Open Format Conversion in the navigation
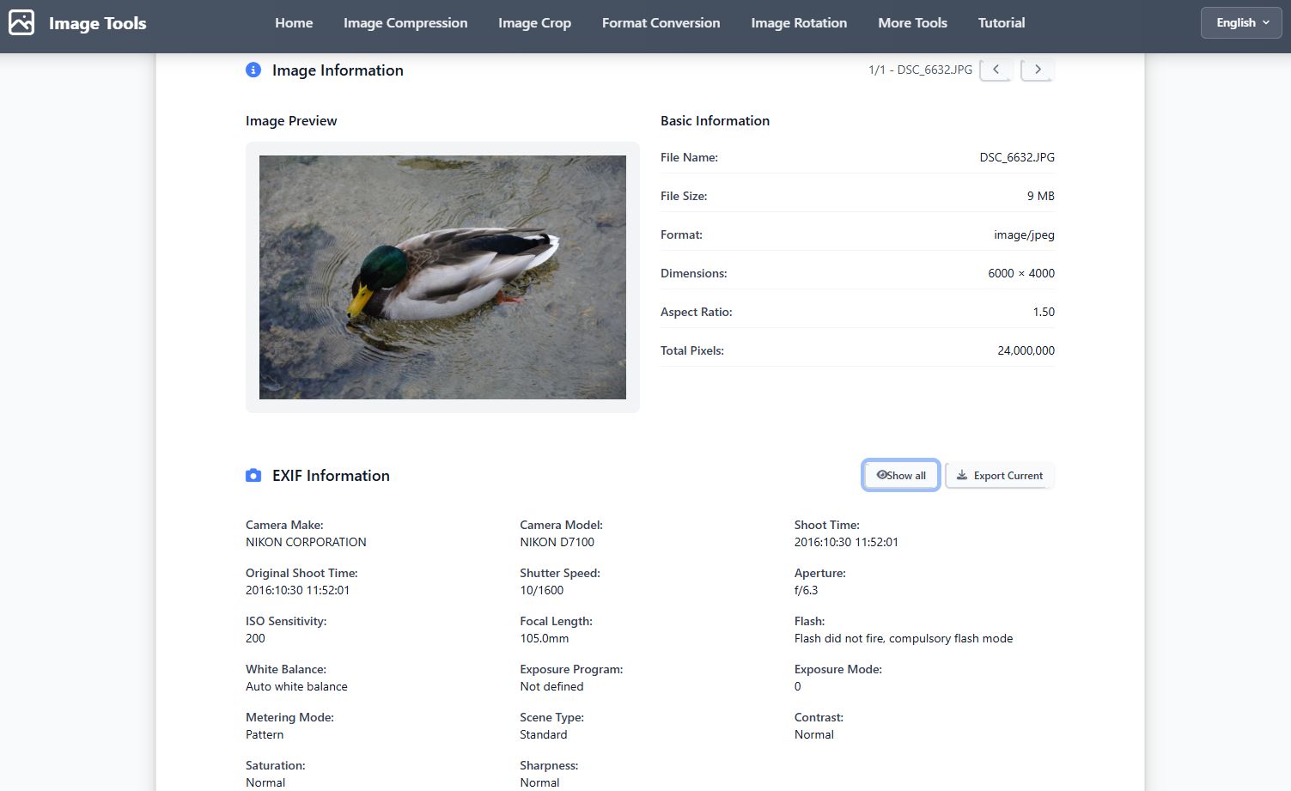The height and width of the screenshot is (791, 1291). click(661, 23)
